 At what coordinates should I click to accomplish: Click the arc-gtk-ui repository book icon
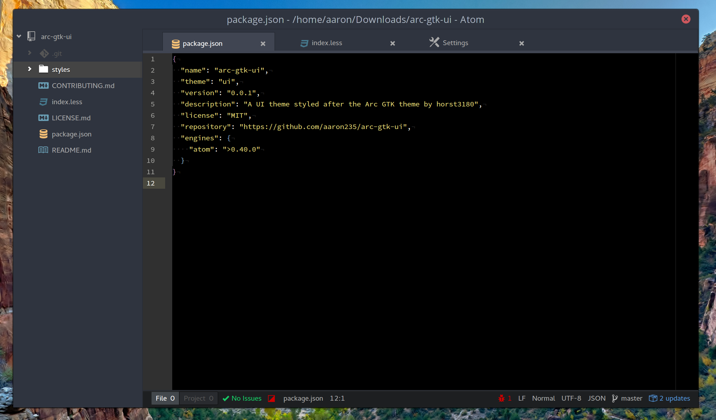pyautogui.click(x=31, y=36)
